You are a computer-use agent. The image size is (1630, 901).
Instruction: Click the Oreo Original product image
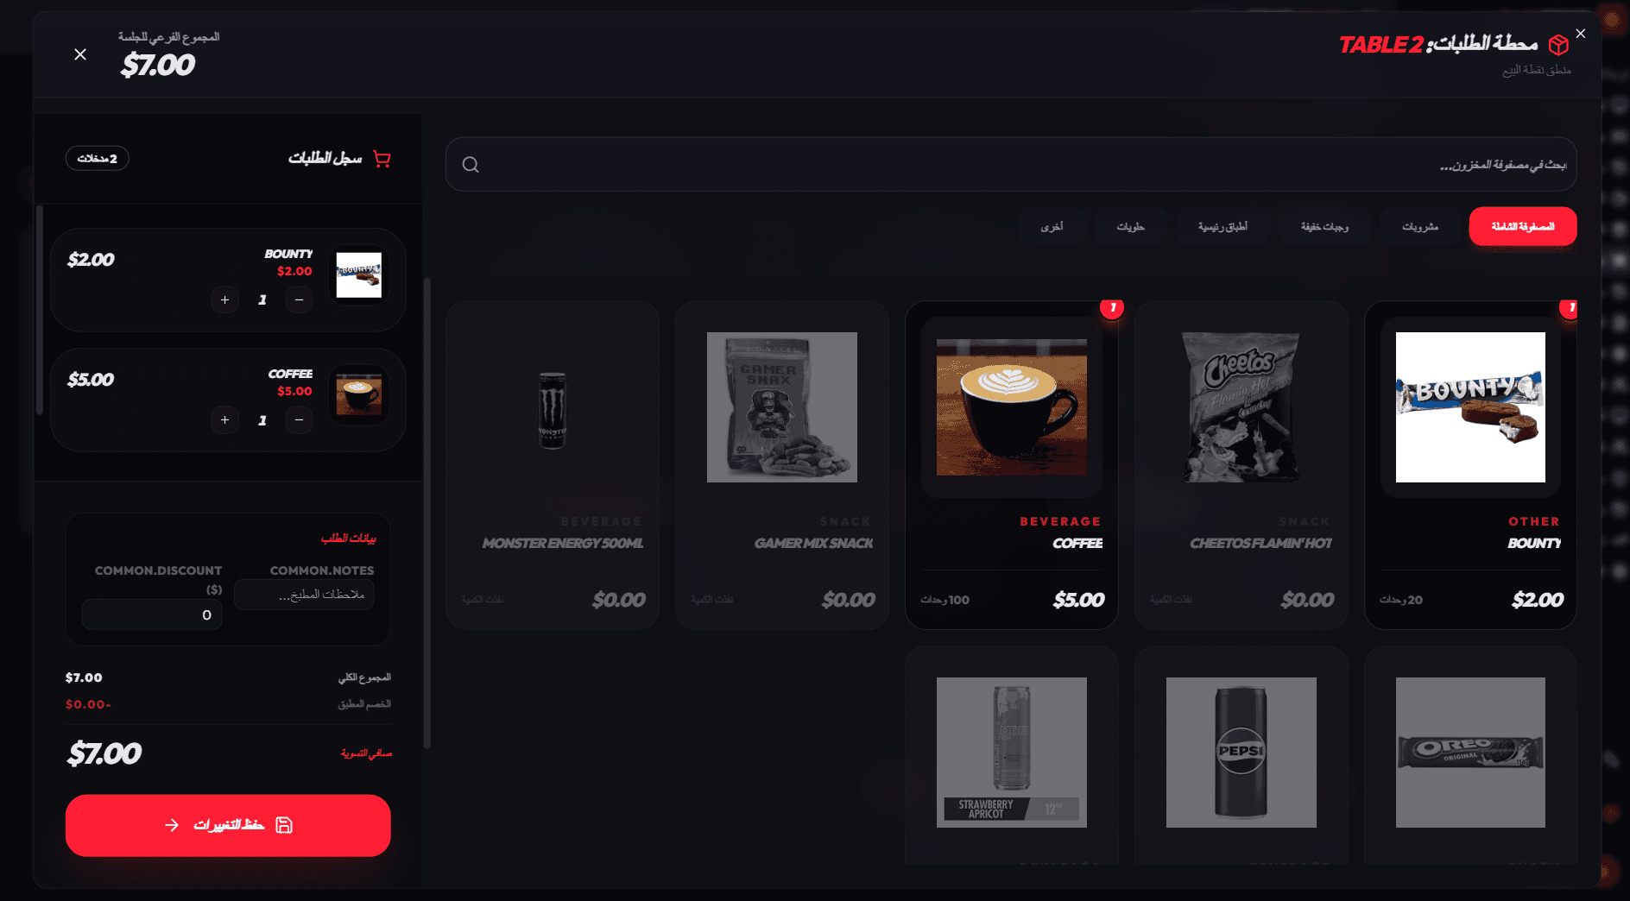point(1470,752)
